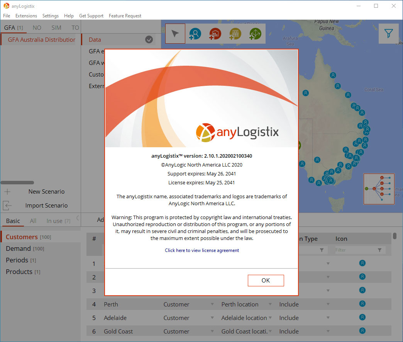This screenshot has height=342, width=403.
Task: Click the anyLogistix logo in the title bar
Action: 5,6
